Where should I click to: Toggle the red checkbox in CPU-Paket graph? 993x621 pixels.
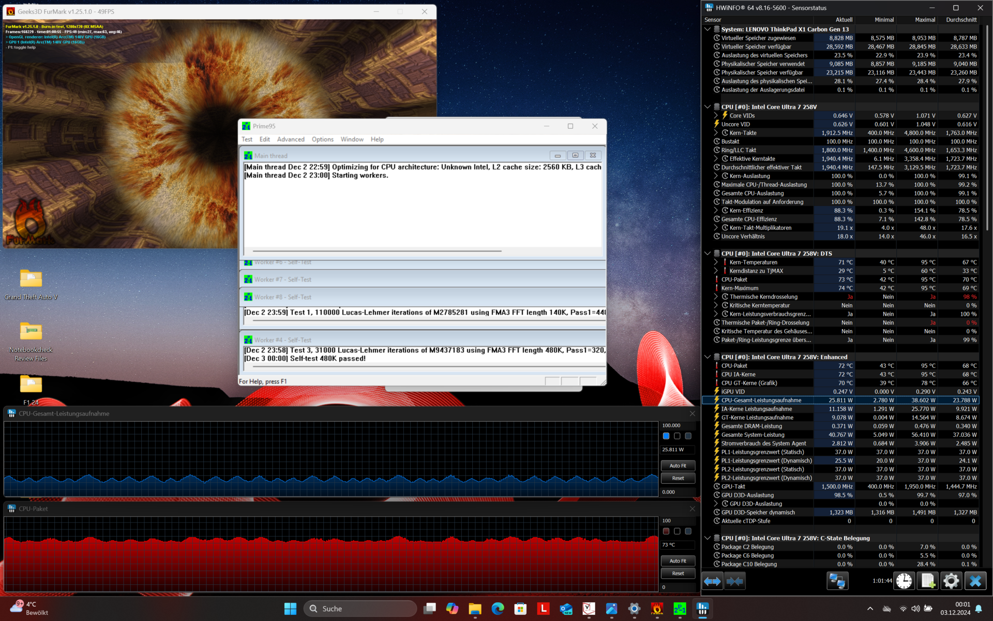point(666,531)
